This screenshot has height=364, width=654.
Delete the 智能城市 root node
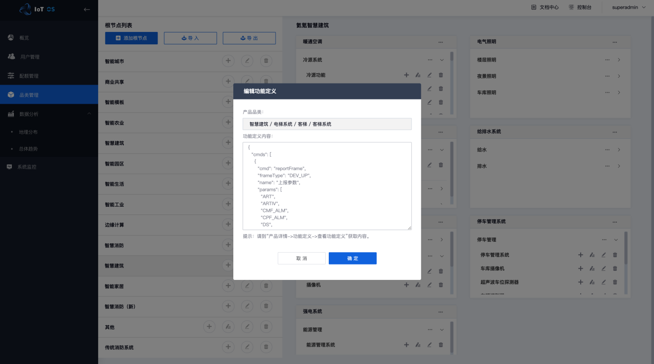(x=266, y=61)
